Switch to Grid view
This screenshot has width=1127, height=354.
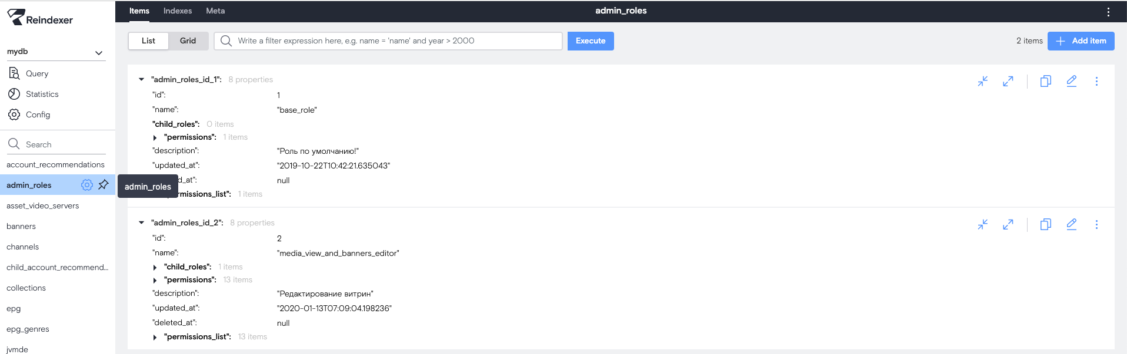click(x=188, y=41)
